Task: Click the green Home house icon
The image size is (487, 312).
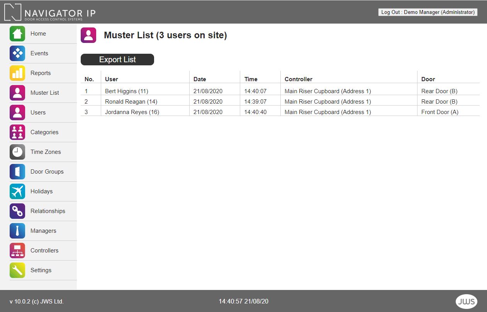Action: click(x=17, y=34)
